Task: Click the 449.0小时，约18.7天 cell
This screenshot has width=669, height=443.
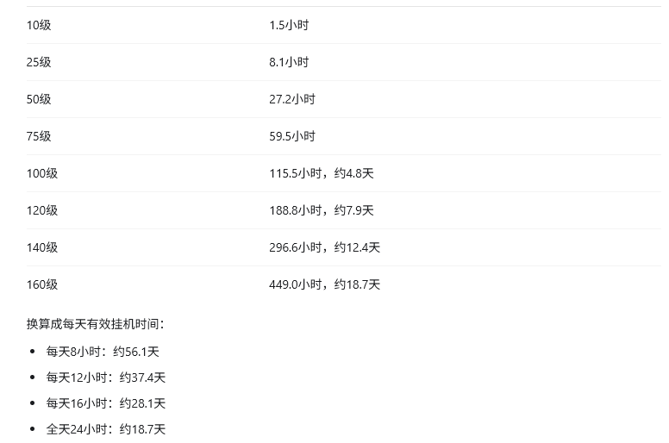Action: click(x=325, y=284)
